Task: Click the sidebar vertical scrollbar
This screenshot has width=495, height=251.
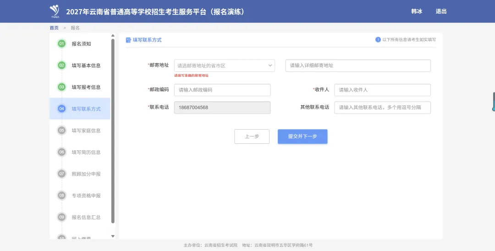Action: (x=113, y=131)
